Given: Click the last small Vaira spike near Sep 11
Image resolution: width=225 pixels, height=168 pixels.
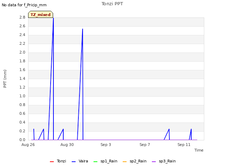Looking at the screenshot, I should pyautogui.click(x=191, y=129).
